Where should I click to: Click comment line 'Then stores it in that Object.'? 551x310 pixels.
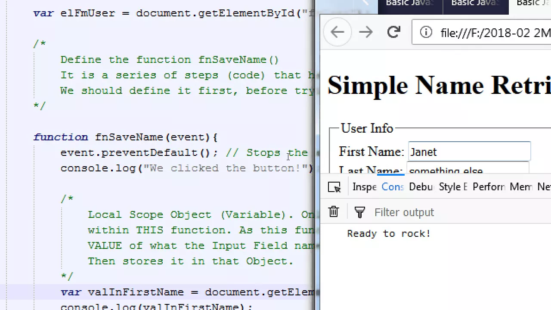tap(190, 261)
